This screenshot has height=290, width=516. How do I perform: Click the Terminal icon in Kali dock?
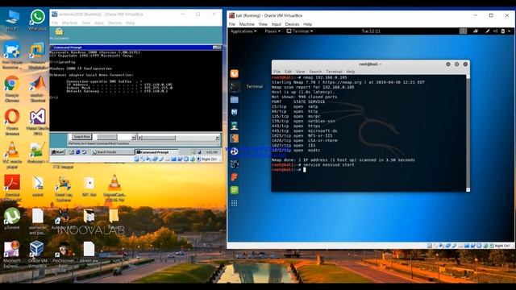pyautogui.click(x=235, y=86)
